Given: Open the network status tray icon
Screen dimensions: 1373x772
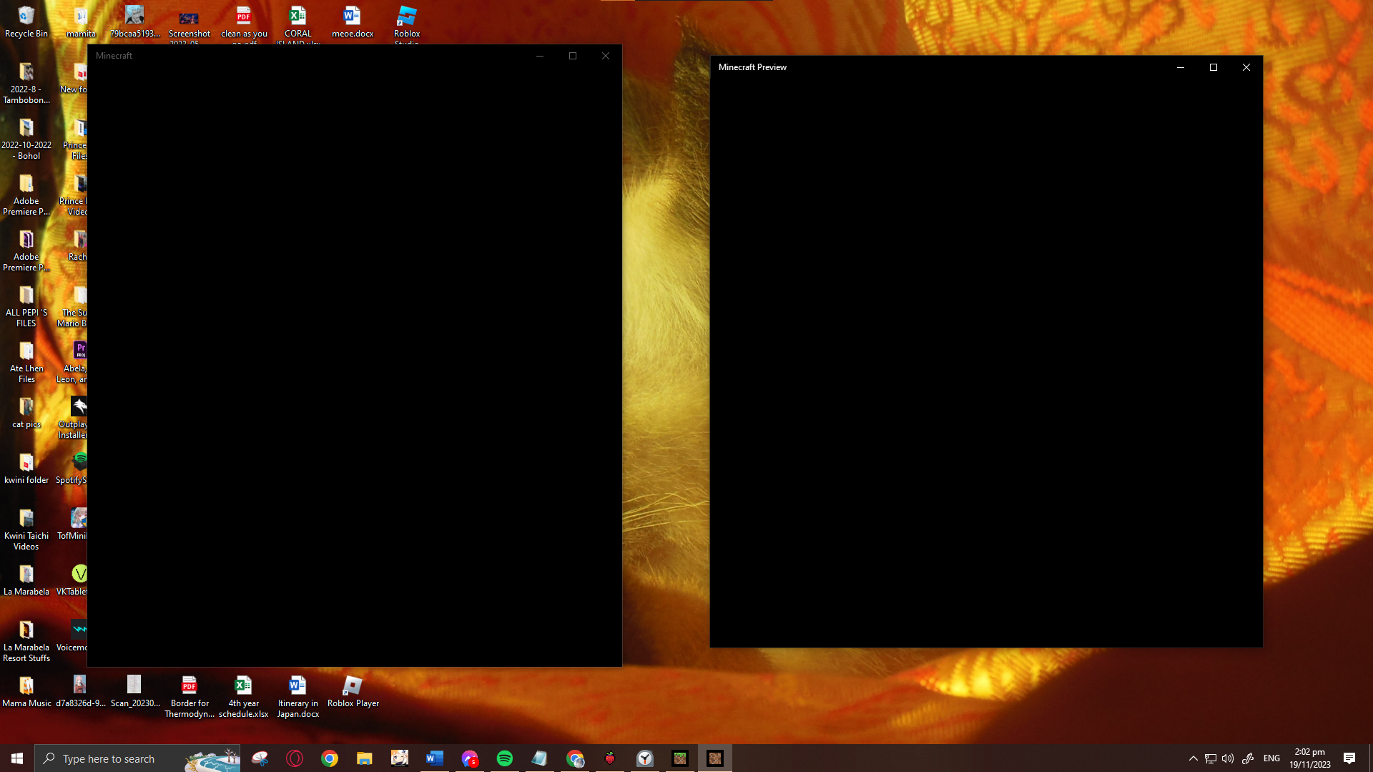Looking at the screenshot, I should [1211, 758].
